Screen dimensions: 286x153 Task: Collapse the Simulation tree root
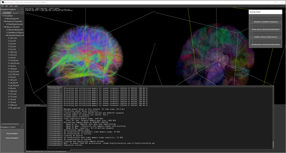[x=1, y=16]
